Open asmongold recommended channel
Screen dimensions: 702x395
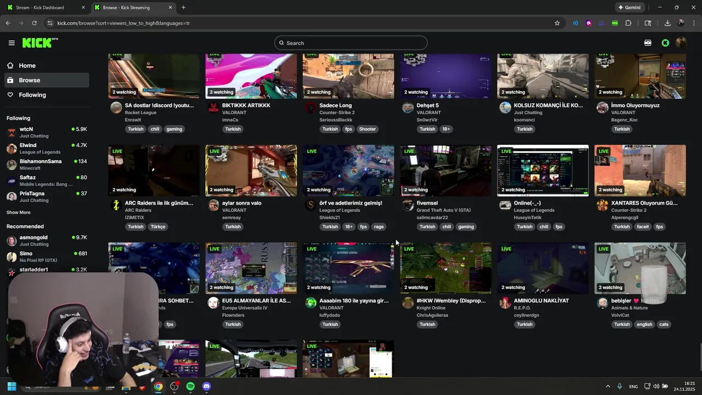click(x=47, y=240)
